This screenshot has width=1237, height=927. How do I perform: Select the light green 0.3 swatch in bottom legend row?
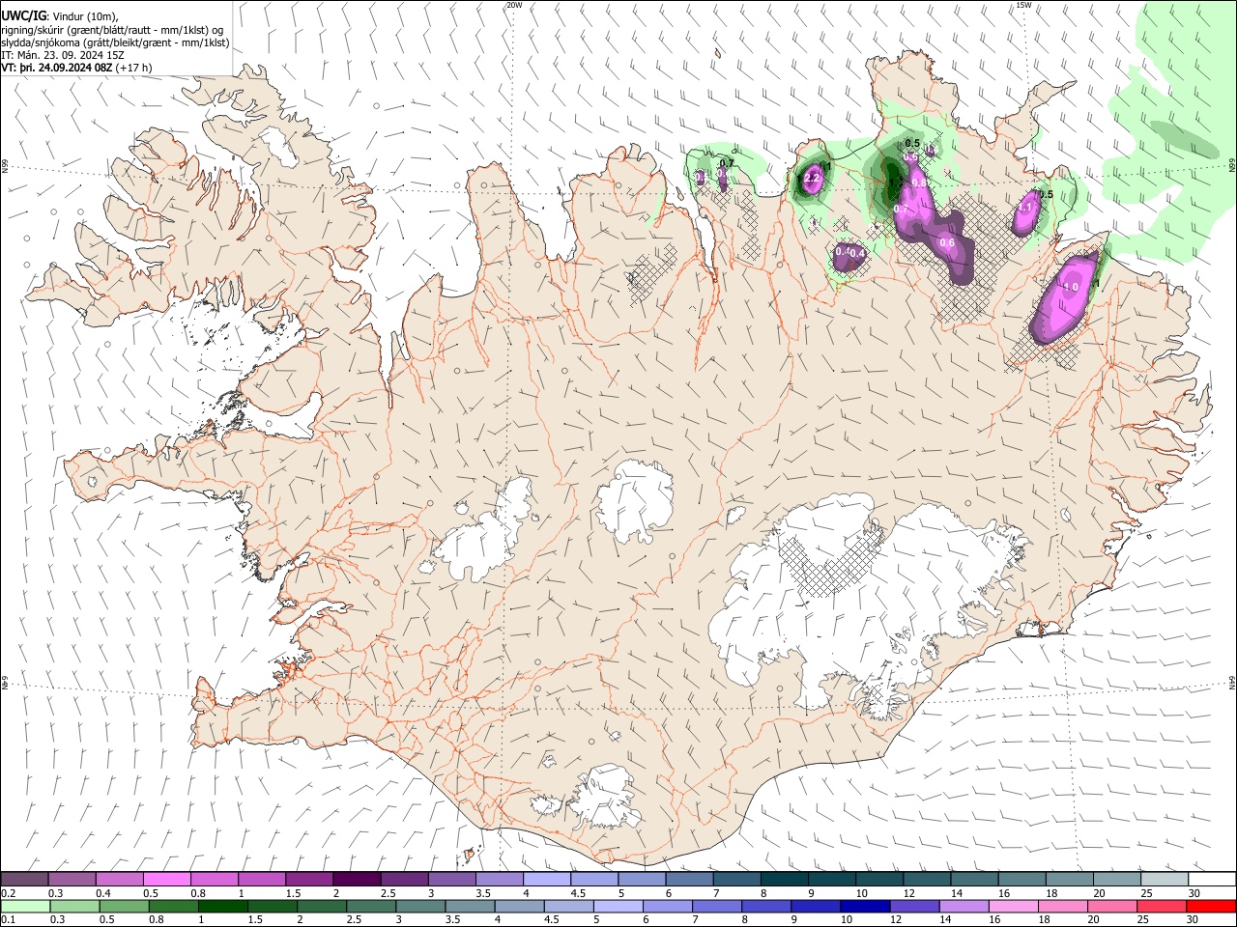pos(73,907)
